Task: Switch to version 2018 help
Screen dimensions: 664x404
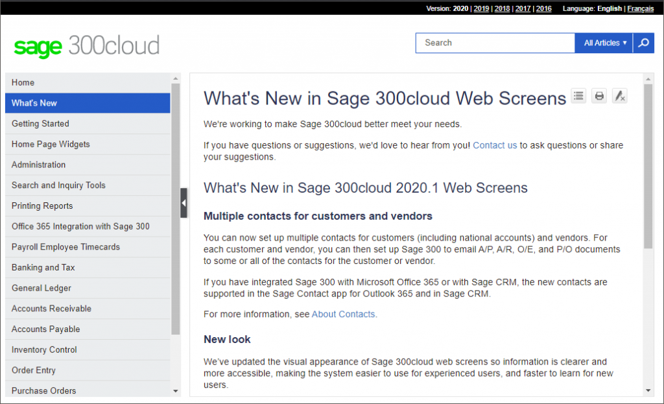Action: [503, 8]
